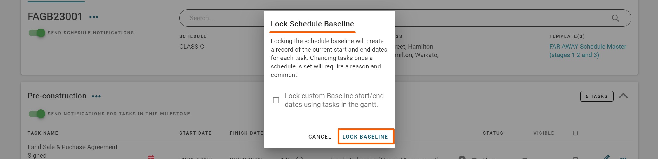Viewport: 658px width, 159px height.
Task: Open the Pre-construction milestone three-dot menu
Action: [x=96, y=96]
